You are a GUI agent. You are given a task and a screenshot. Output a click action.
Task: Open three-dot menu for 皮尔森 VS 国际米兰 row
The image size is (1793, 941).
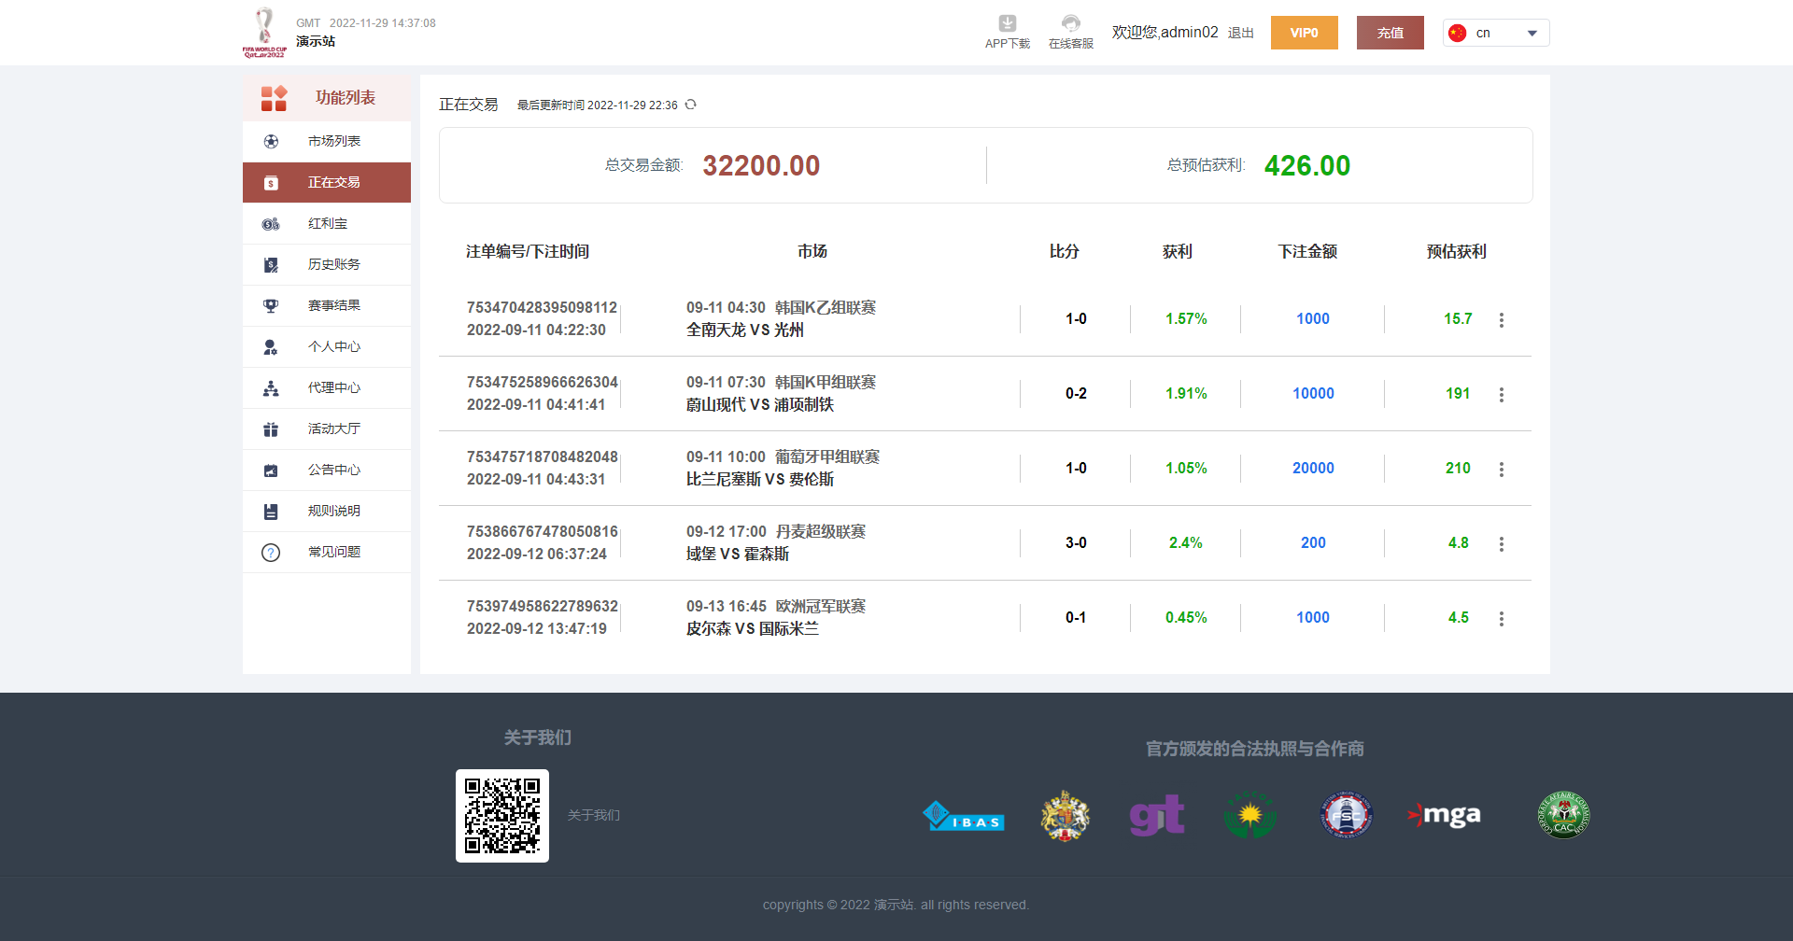click(x=1502, y=618)
